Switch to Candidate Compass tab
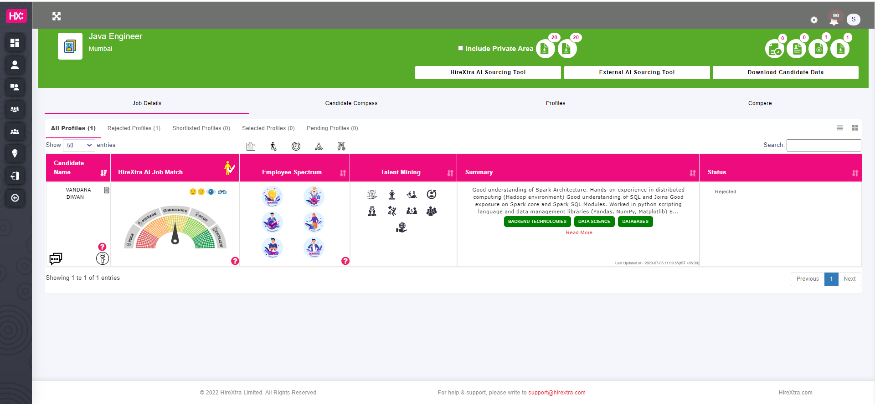Image resolution: width=875 pixels, height=404 pixels. [351, 103]
